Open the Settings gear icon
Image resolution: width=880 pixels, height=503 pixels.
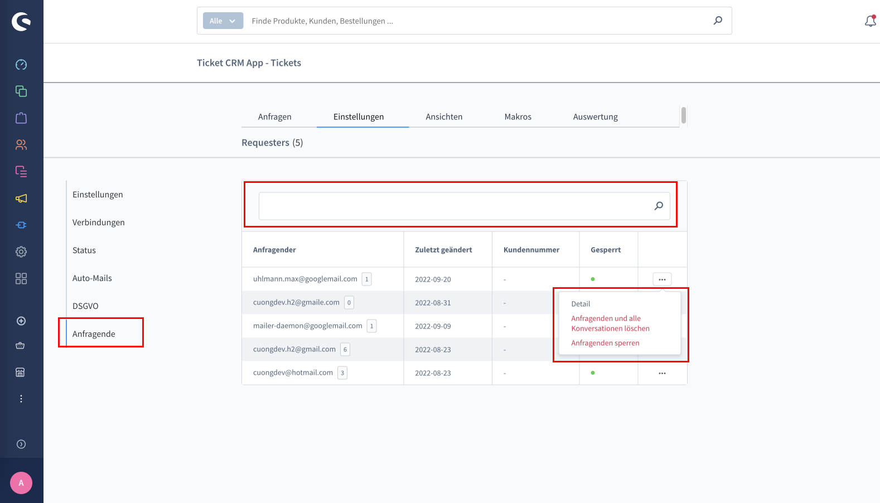pyautogui.click(x=21, y=252)
